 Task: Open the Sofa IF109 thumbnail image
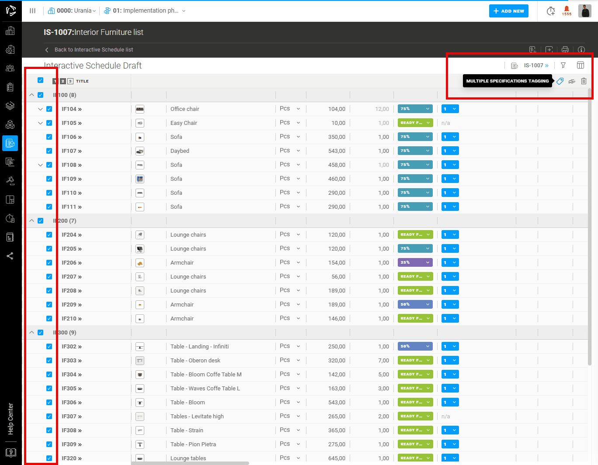(140, 179)
